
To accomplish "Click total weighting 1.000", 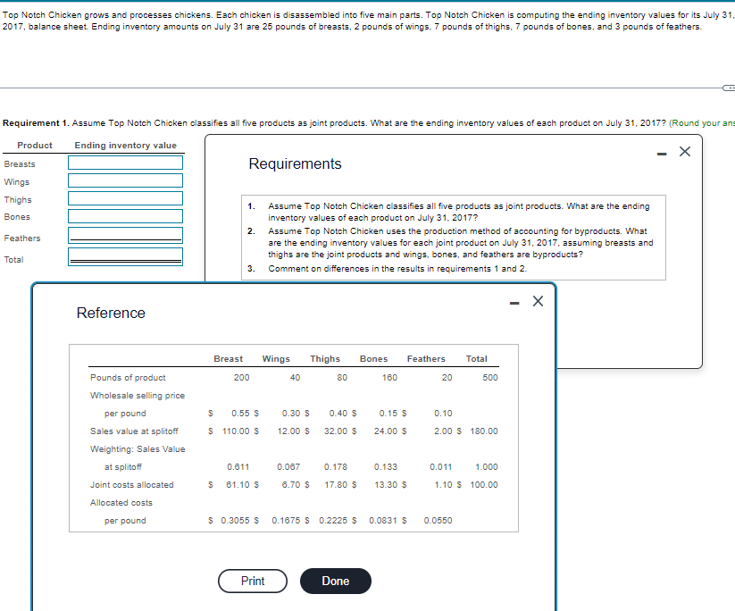I will tap(487, 466).
